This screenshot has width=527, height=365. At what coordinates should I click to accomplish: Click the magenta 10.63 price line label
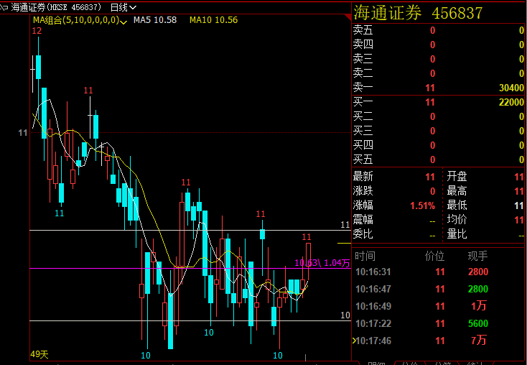pos(306,263)
